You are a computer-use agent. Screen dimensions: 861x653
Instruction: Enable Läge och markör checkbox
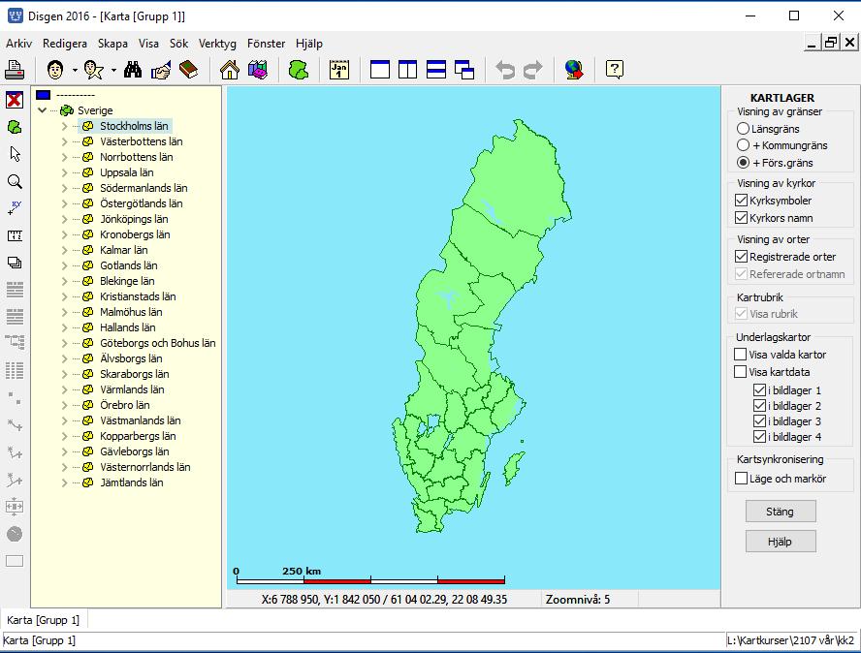pos(742,479)
